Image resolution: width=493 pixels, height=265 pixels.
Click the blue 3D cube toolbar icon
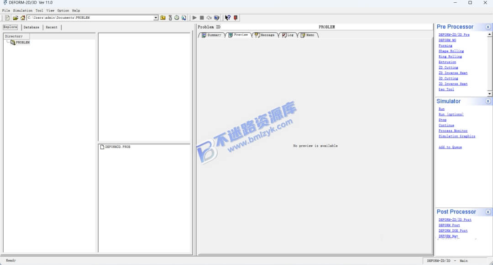pos(217,18)
